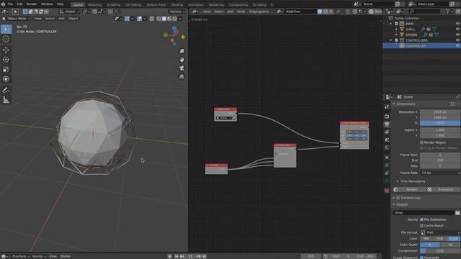461x259 pixels.
Task: Click the Blender logo menu icon
Action: tap(3, 4)
